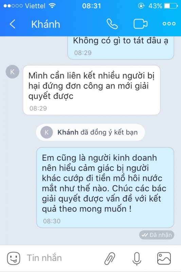
Task: Tap the 'Khánh đã đồng ý kết bạn' notice
Action: (90, 132)
